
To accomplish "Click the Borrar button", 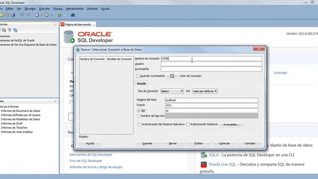I will click(x=173, y=144).
